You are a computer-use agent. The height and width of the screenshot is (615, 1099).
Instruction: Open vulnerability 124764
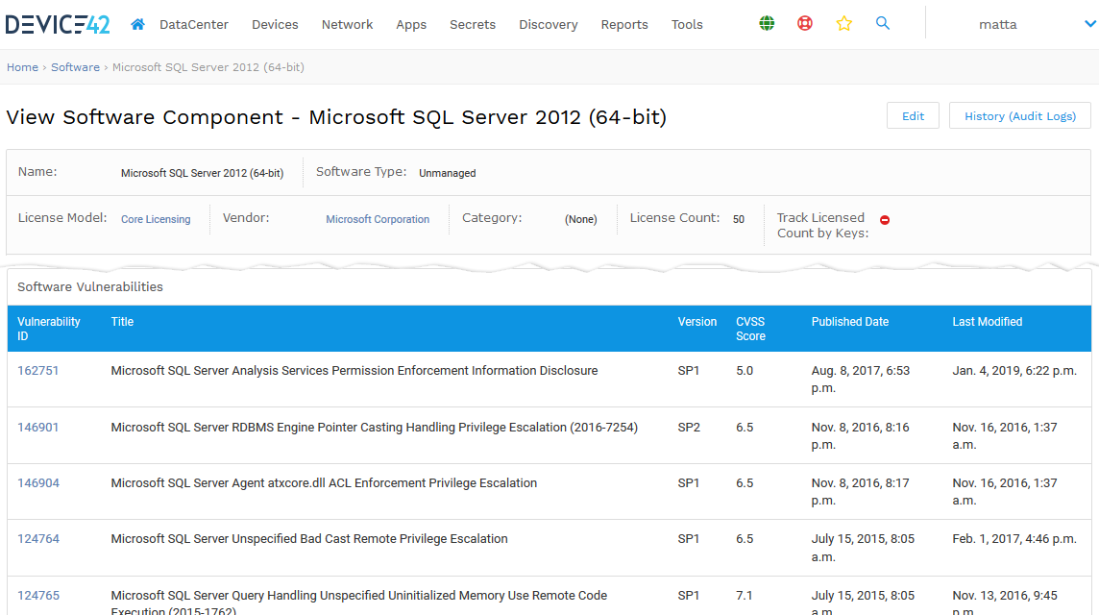[x=37, y=539]
